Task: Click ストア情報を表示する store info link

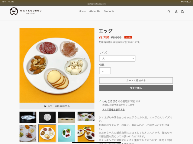Action: pyautogui.click(x=113, y=109)
